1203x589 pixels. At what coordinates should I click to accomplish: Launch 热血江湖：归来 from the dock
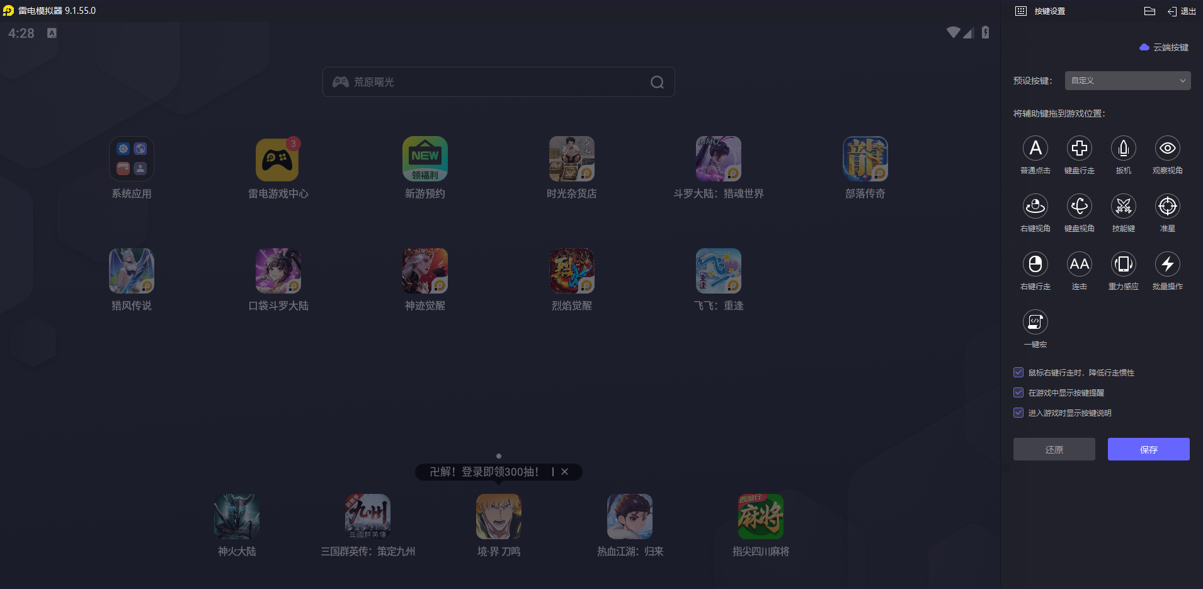pyautogui.click(x=630, y=517)
